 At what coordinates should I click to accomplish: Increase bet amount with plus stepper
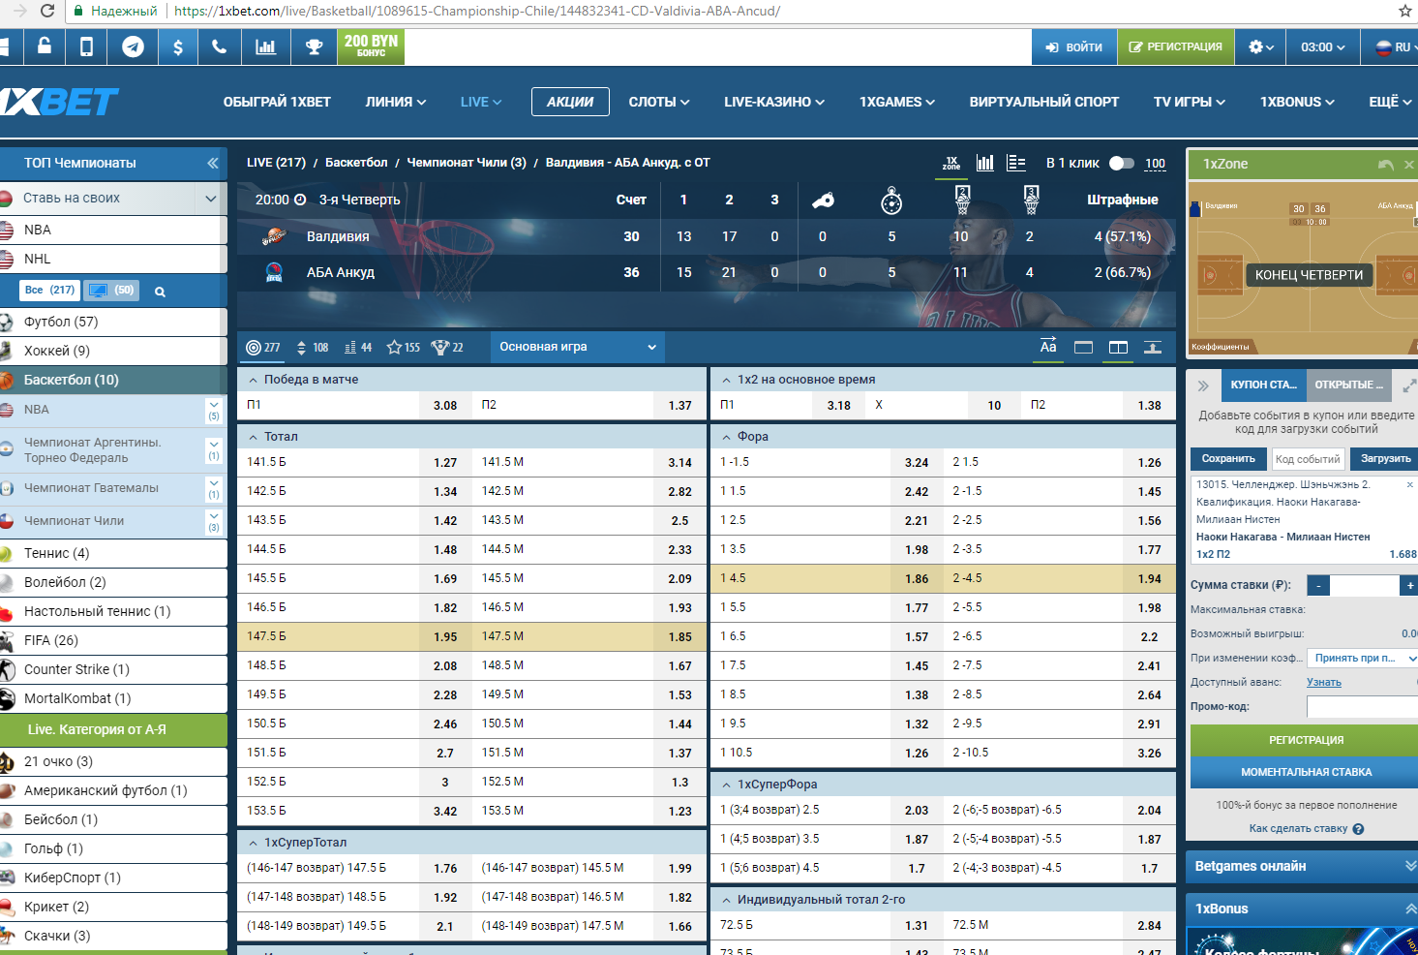pos(1409,585)
